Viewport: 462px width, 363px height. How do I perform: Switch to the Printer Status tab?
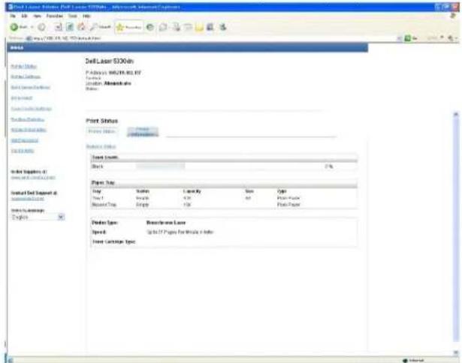click(101, 131)
